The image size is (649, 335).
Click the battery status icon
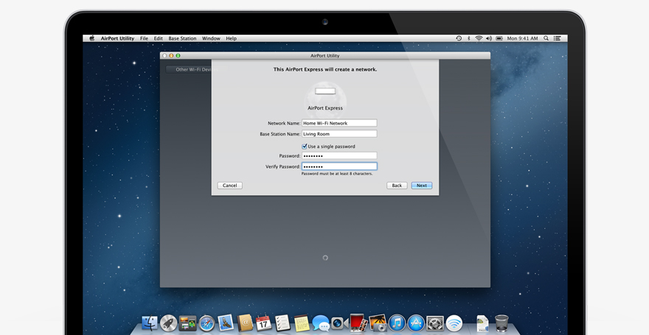click(x=499, y=38)
